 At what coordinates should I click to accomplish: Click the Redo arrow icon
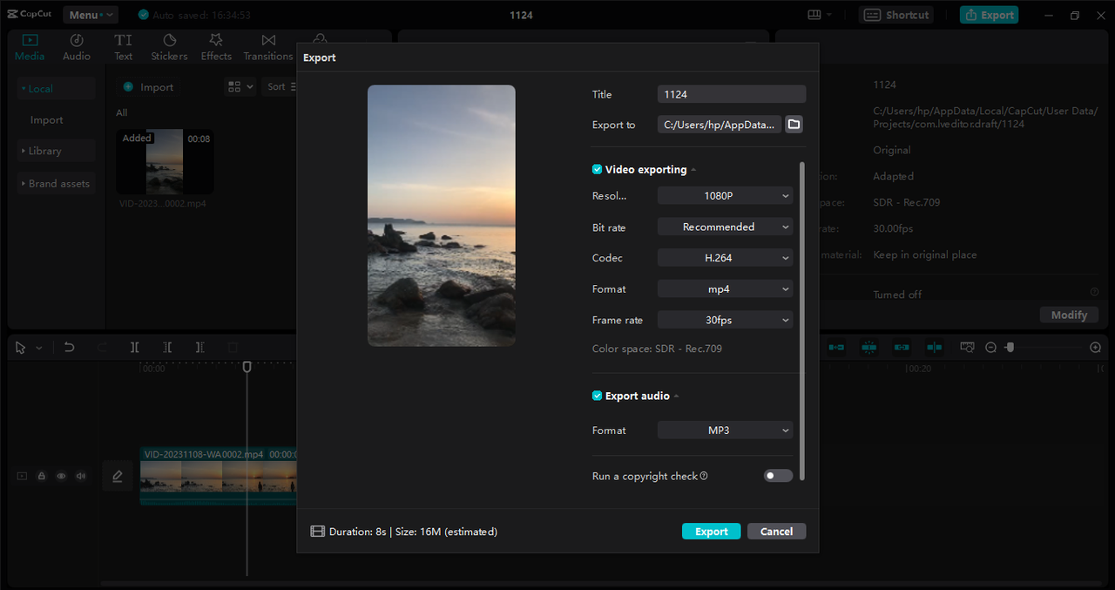(102, 348)
